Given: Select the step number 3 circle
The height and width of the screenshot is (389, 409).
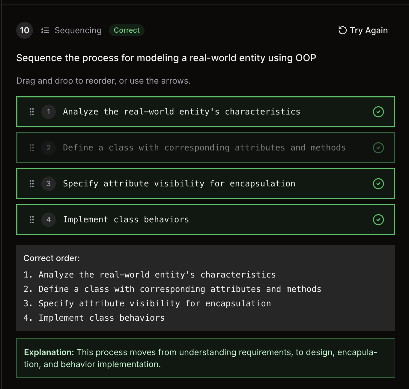Looking at the screenshot, I should pyautogui.click(x=49, y=184).
